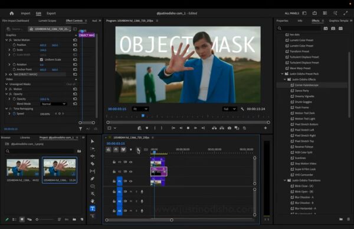Open the Button Editor plus icon
The image size is (354, 229).
[x=265, y=128]
